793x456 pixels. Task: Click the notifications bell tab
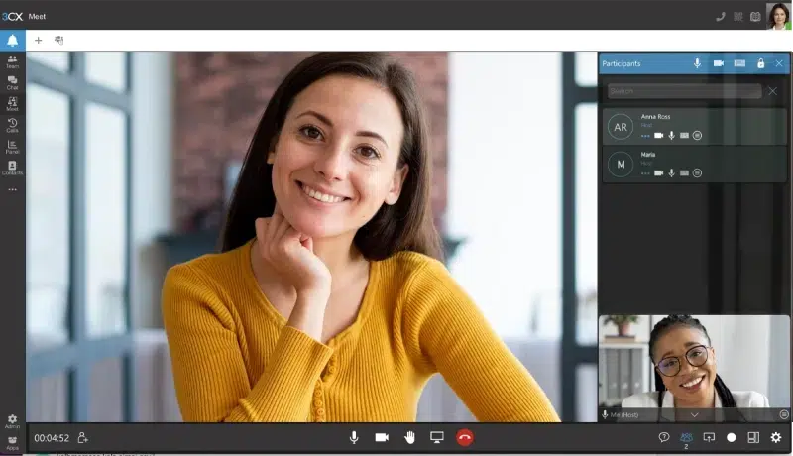[x=13, y=41]
